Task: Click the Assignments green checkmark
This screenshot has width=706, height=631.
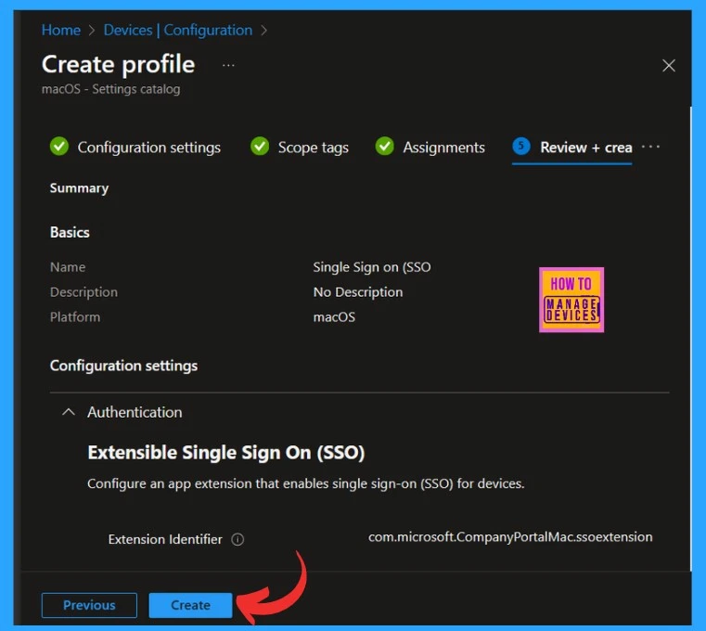Action: tap(384, 147)
